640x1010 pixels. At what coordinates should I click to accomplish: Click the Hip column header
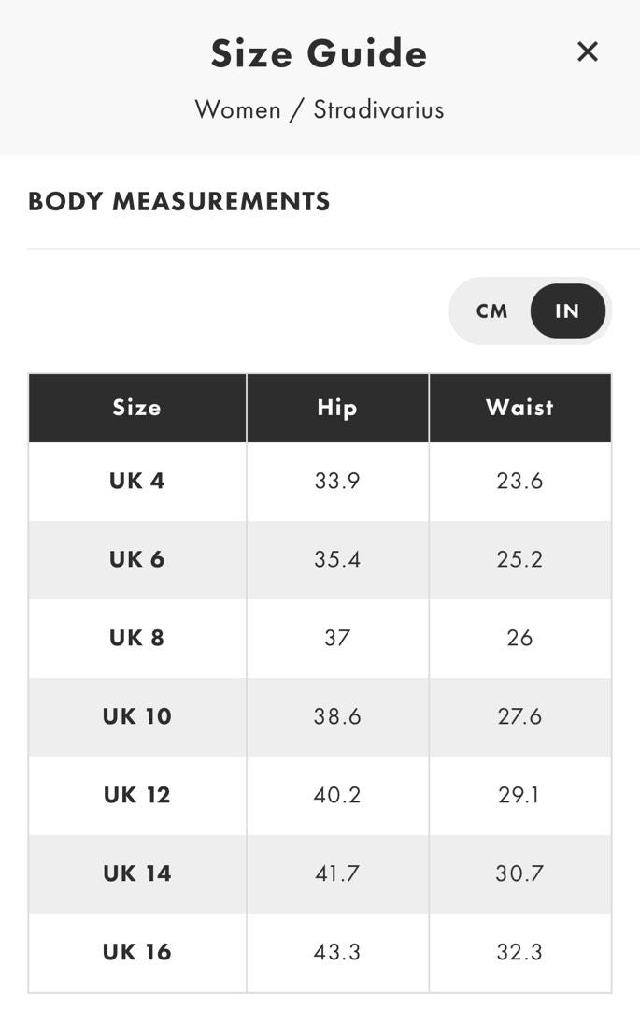[x=337, y=408]
